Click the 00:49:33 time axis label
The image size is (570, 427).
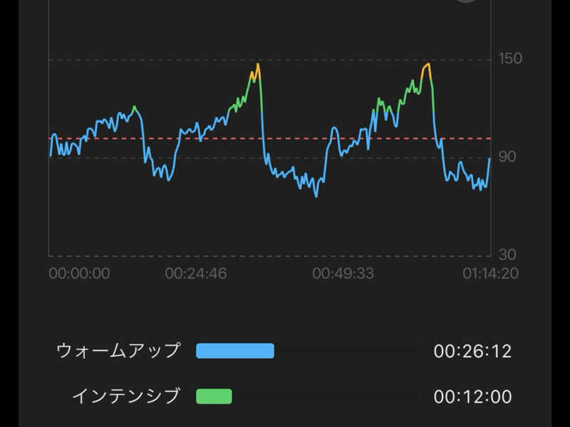click(343, 273)
